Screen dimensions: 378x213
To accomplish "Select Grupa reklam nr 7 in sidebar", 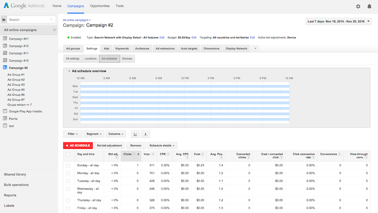I will tap(19, 105).
